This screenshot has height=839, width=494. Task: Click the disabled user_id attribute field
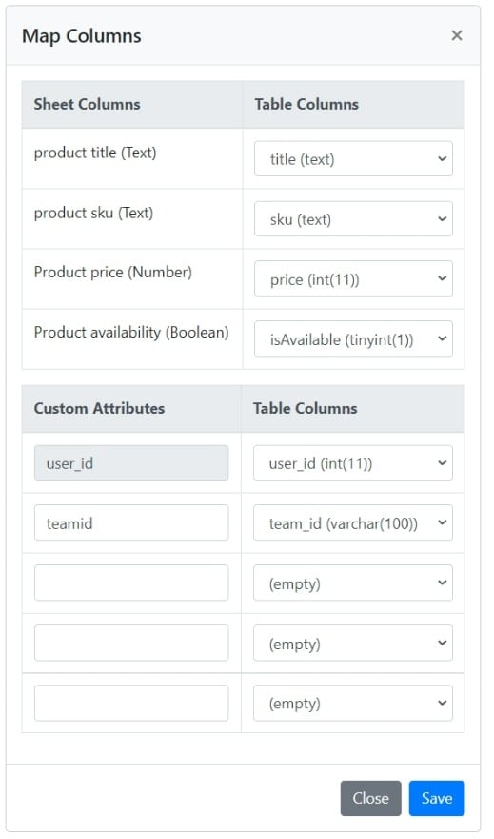(131, 462)
